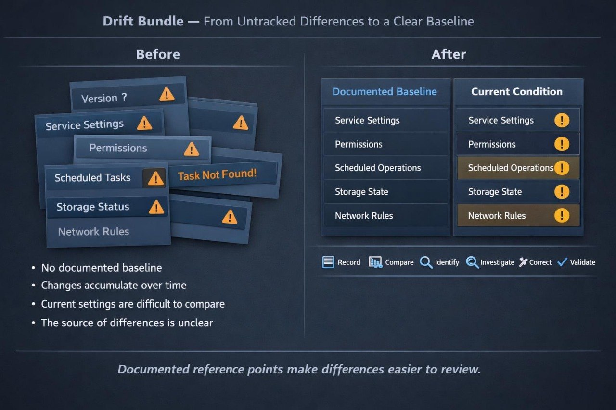Click the Investigate step label
The width and height of the screenshot is (616, 410).
pyautogui.click(x=497, y=262)
